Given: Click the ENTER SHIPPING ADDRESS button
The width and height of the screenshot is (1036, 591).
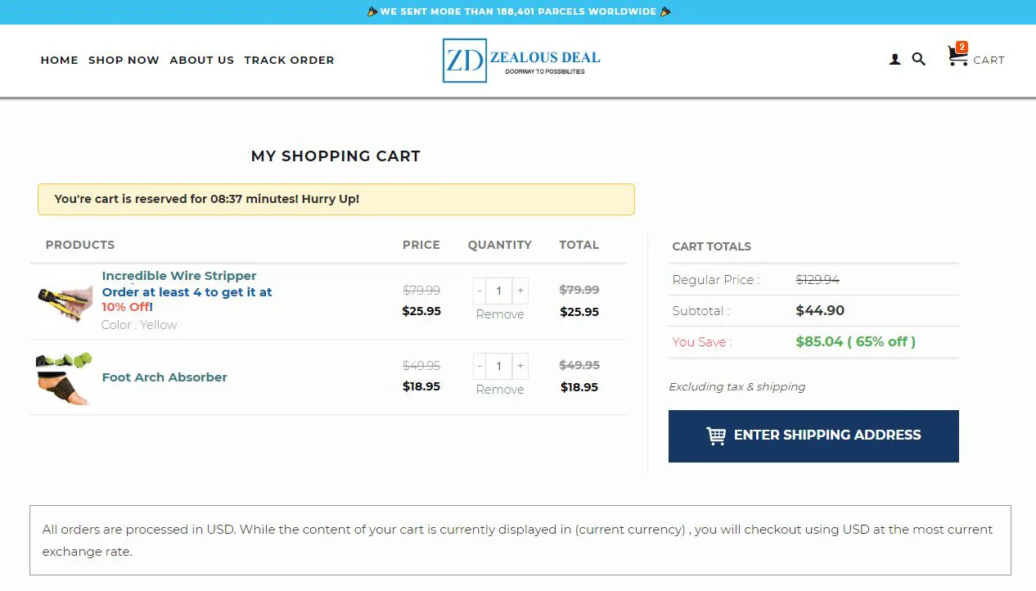Looking at the screenshot, I should [x=813, y=435].
